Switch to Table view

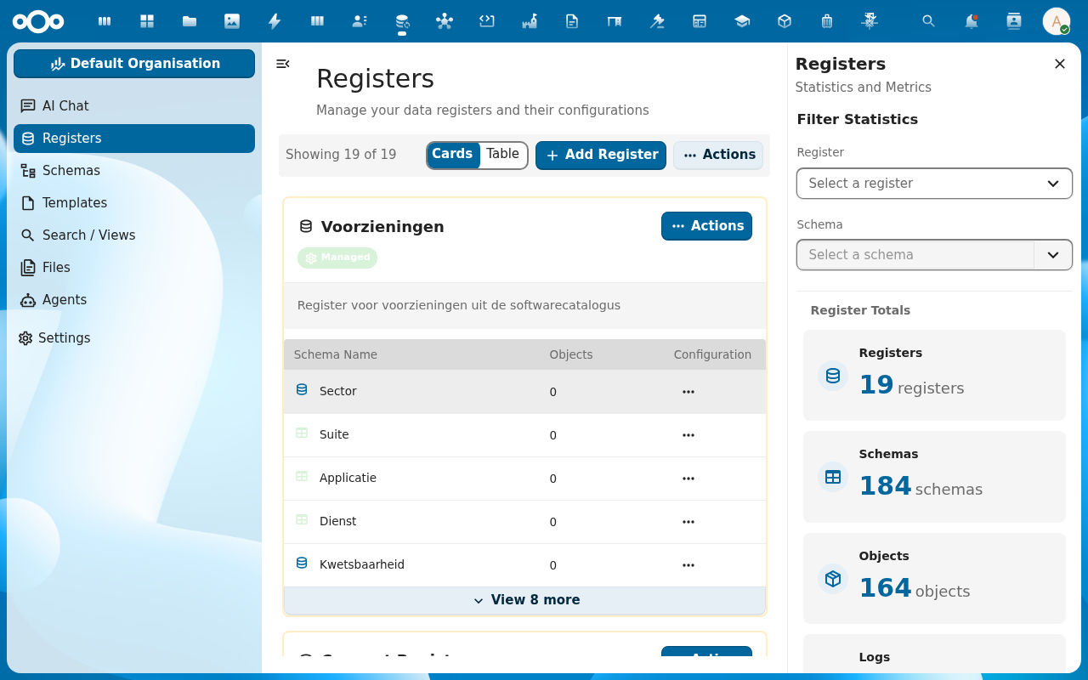point(503,154)
